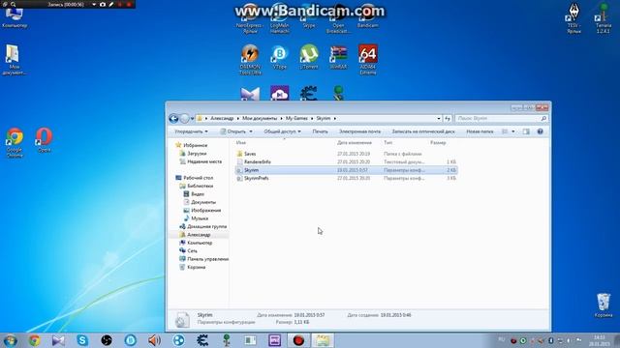The height and width of the screenshot is (348, 620).
Task: Open the Изображения library
Action: click(x=205, y=211)
